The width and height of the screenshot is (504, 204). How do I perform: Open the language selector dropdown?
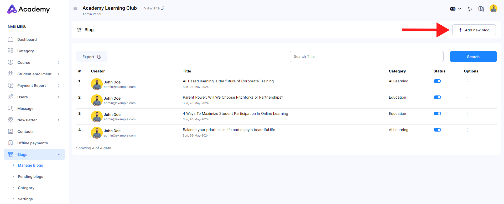coord(455,9)
